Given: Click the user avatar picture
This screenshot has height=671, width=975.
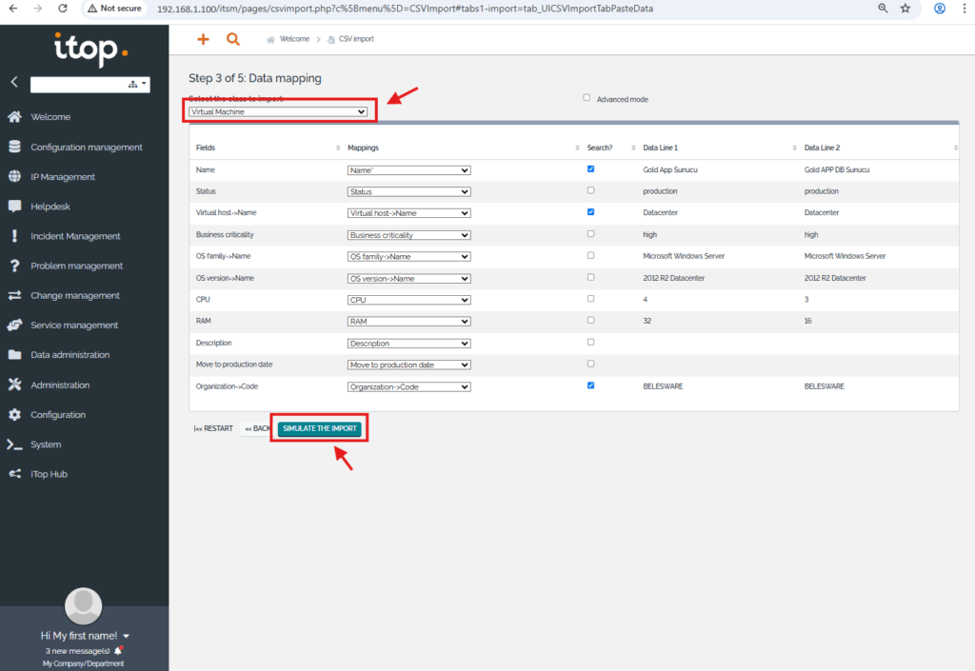Looking at the screenshot, I should coord(83,604).
